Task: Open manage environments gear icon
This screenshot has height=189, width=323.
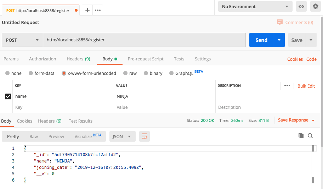Action: point(315,6)
